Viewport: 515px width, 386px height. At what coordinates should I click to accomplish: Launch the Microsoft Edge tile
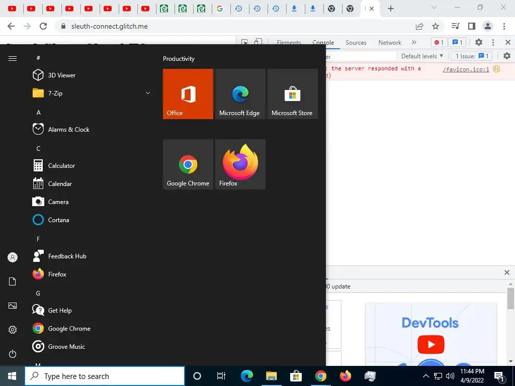tap(240, 94)
